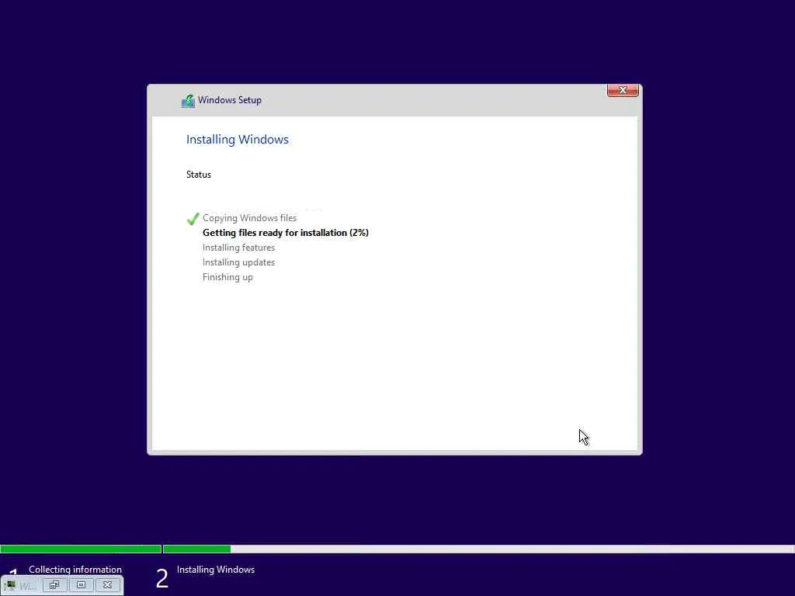
Task: Click the 'Finishing up' step
Action: tap(227, 277)
